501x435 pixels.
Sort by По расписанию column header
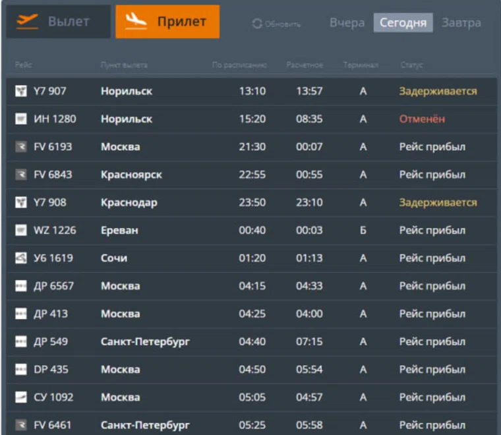click(x=239, y=65)
